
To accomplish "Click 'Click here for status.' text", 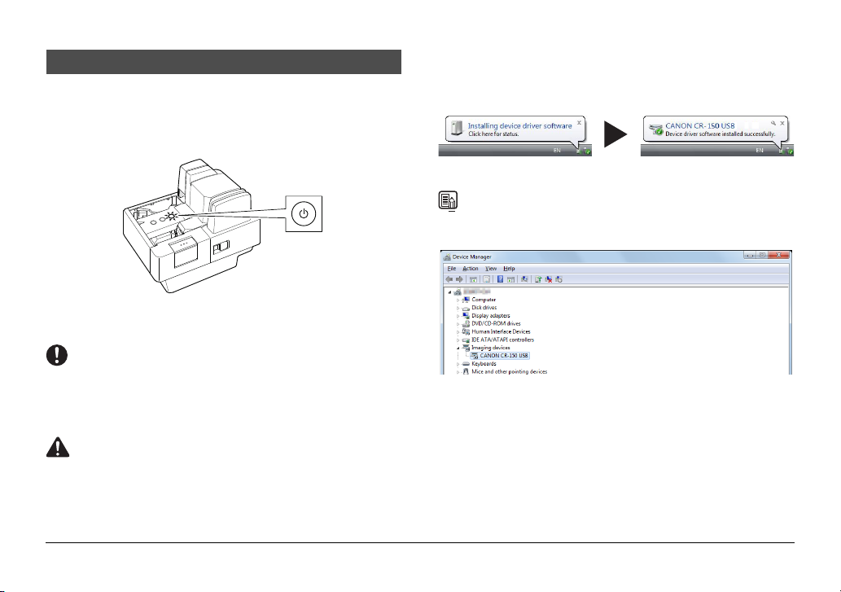I will pos(493,134).
